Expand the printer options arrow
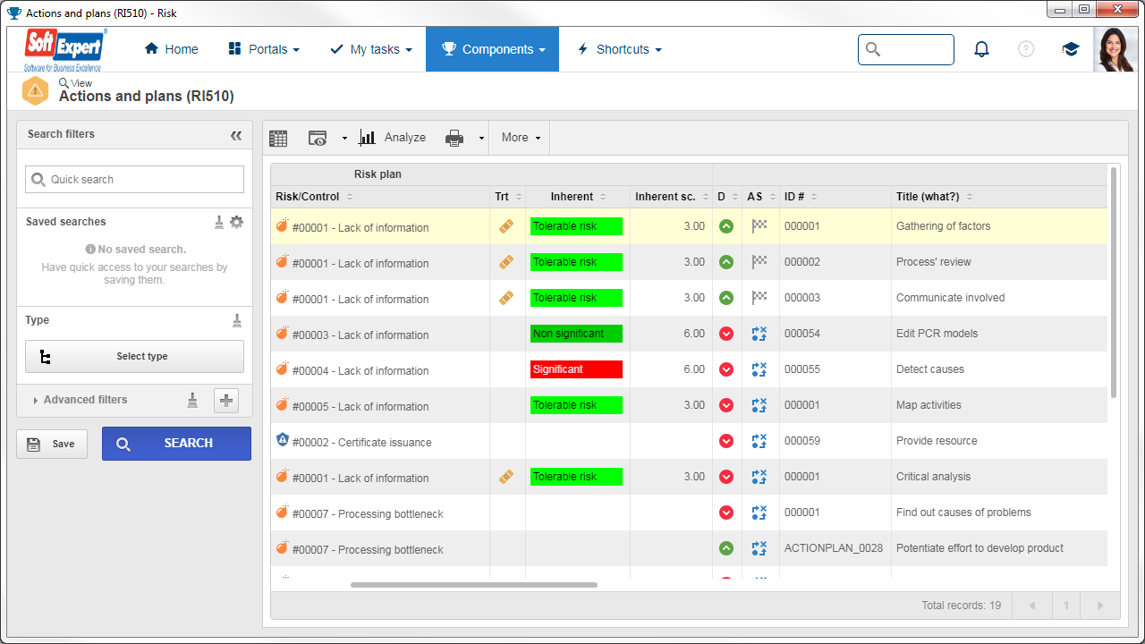This screenshot has height=644, width=1145. tap(481, 139)
